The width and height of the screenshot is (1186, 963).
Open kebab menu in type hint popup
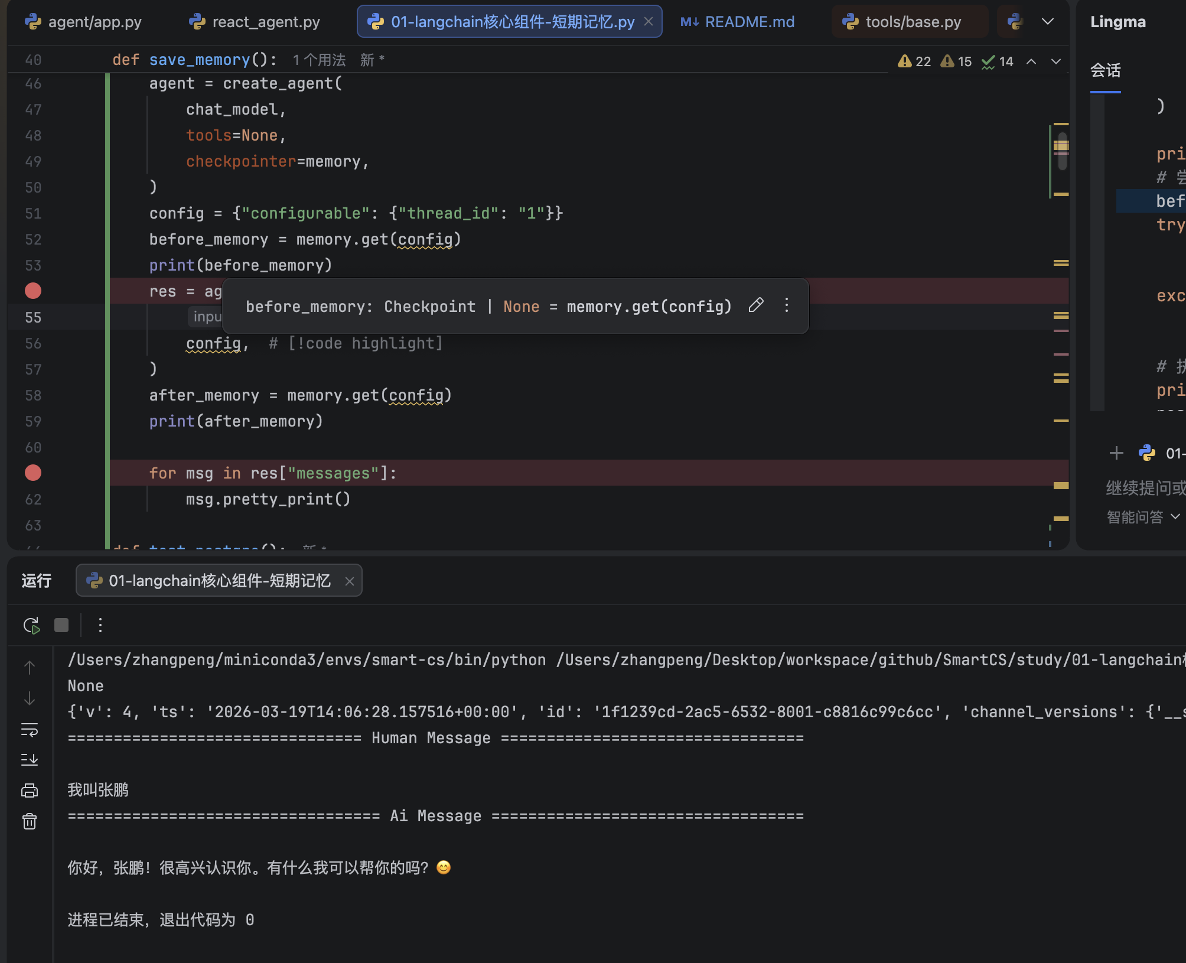click(x=787, y=305)
